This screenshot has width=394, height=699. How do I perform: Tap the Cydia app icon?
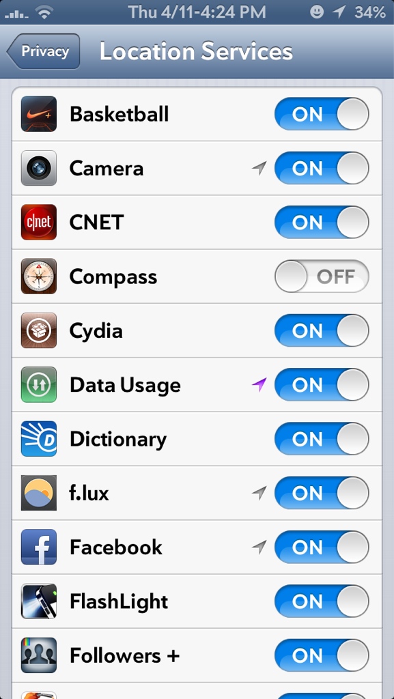[39, 330]
